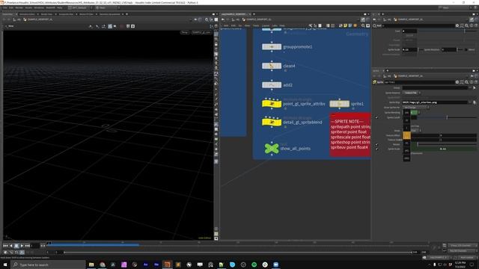Click the play forward button

click(22, 246)
